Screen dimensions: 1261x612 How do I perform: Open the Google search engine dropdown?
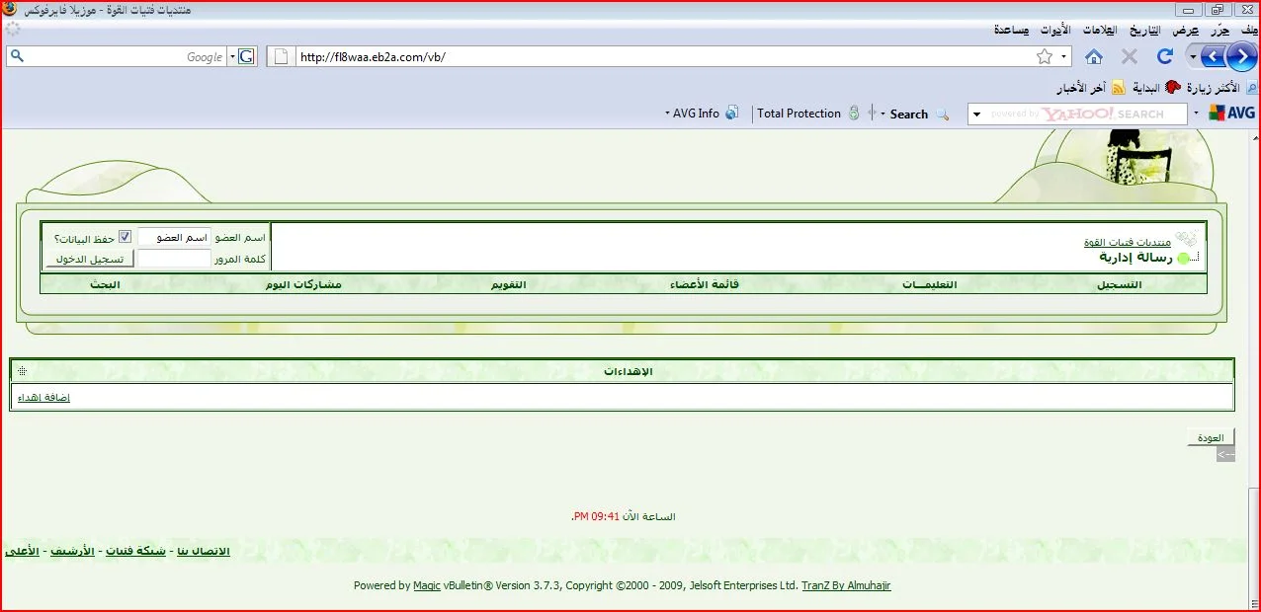(233, 57)
